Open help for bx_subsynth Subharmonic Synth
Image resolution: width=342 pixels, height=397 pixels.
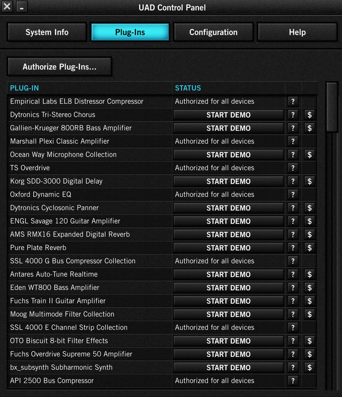point(293,367)
